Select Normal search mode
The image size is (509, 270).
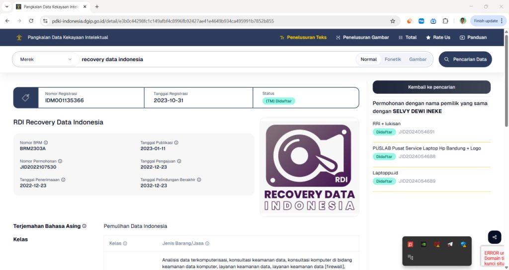coord(368,60)
